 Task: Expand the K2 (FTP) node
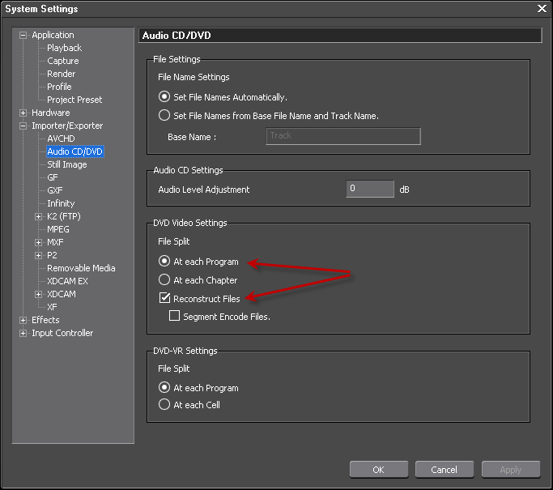point(38,216)
